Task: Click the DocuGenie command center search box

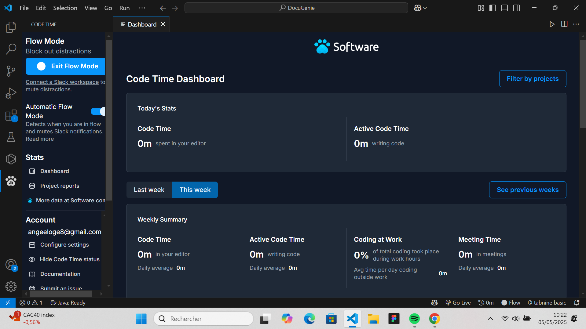Action: (296, 8)
